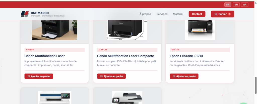This screenshot has height=104, width=257.
Task: Click the page vertical scrollbar thumb
Action: click(256, 85)
